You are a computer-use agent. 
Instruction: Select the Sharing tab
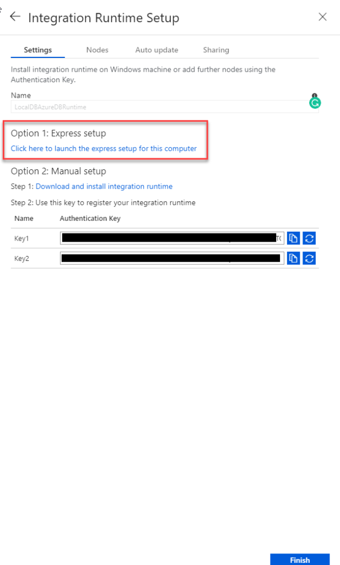pyautogui.click(x=215, y=50)
